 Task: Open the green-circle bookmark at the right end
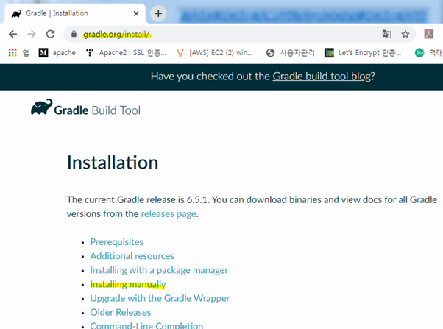coord(428,52)
